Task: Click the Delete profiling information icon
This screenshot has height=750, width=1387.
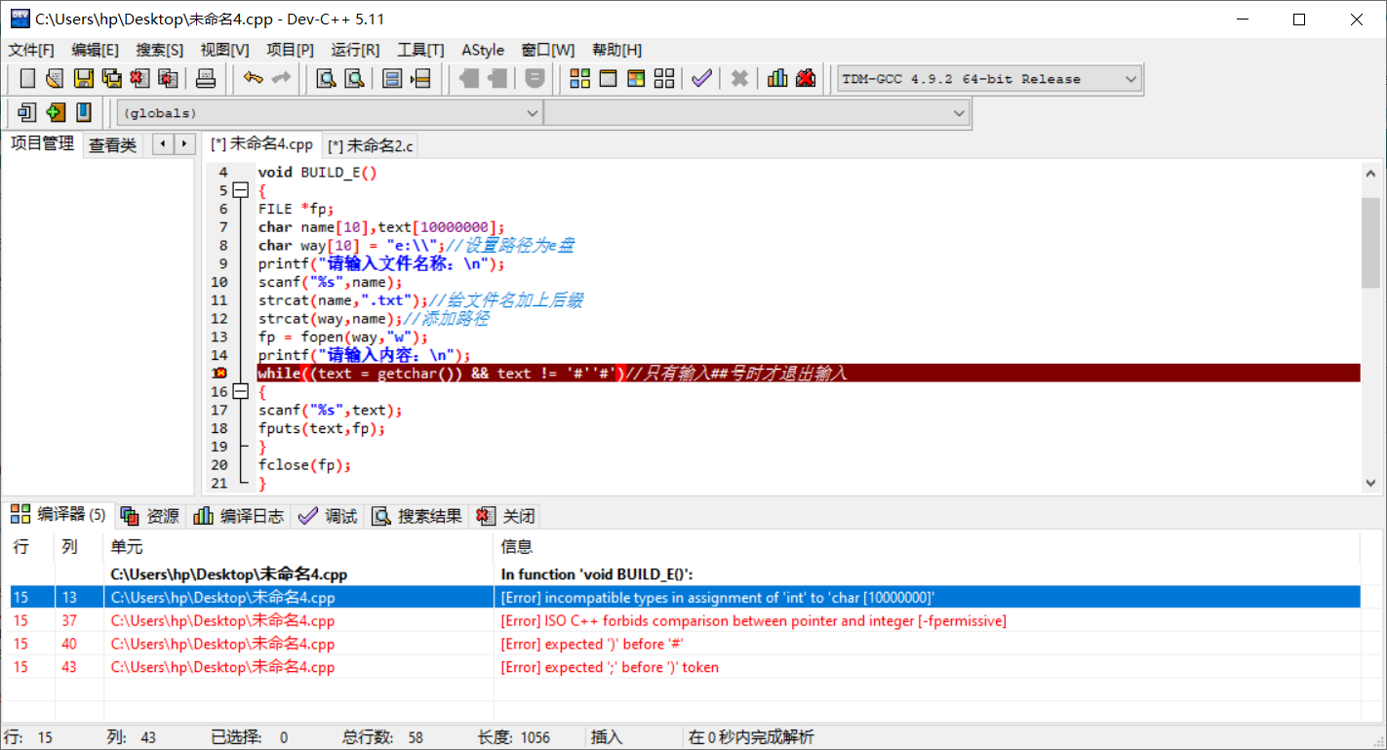Action: point(806,79)
